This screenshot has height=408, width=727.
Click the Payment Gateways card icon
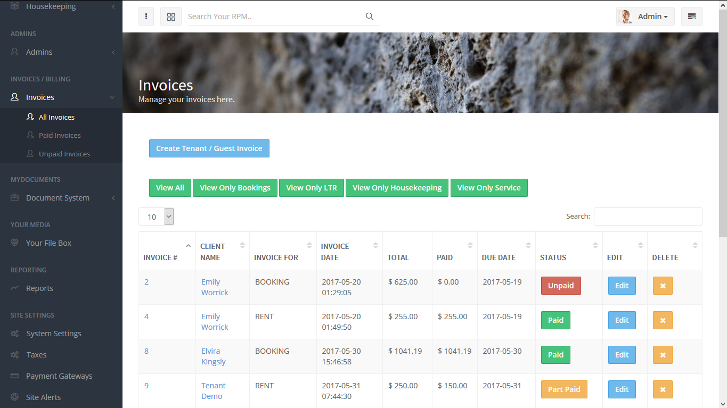(x=15, y=376)
